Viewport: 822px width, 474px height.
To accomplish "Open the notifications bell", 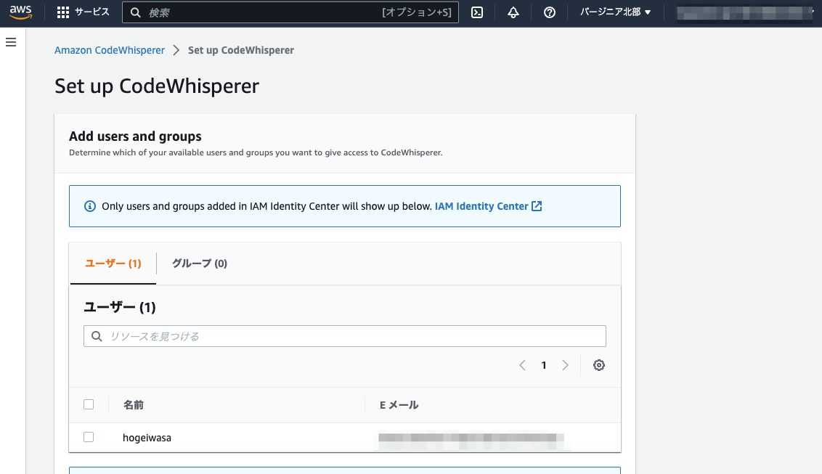I will click(x=513, y=12).
